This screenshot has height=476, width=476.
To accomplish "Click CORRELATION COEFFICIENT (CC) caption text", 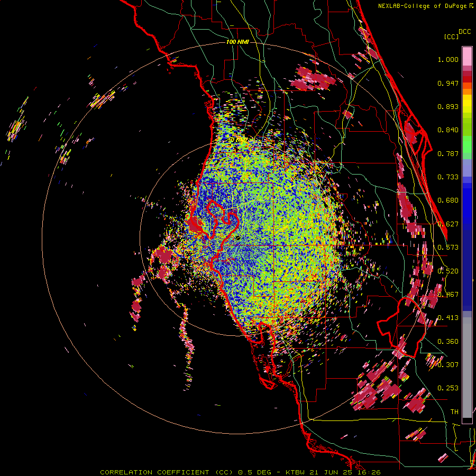I will click(x=167, y=472).
